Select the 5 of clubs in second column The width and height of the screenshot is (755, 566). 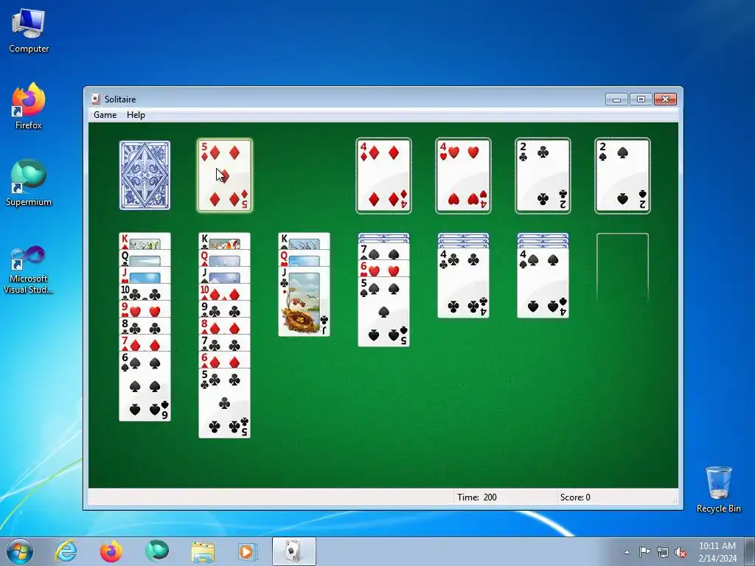click(224, 403)
